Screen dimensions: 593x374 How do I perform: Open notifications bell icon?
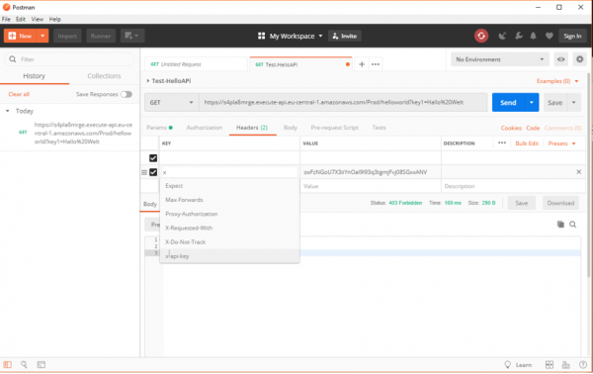(534, 36)
